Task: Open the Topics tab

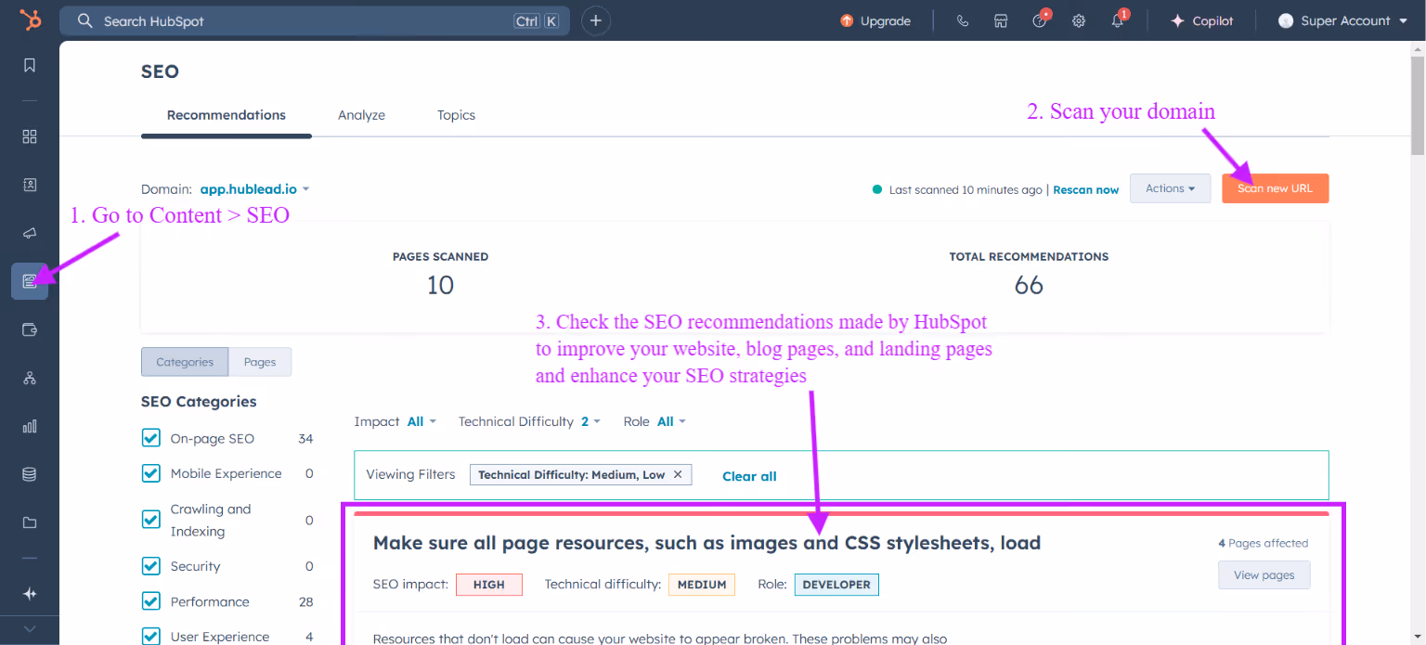Action: click(x=456, y=114)
